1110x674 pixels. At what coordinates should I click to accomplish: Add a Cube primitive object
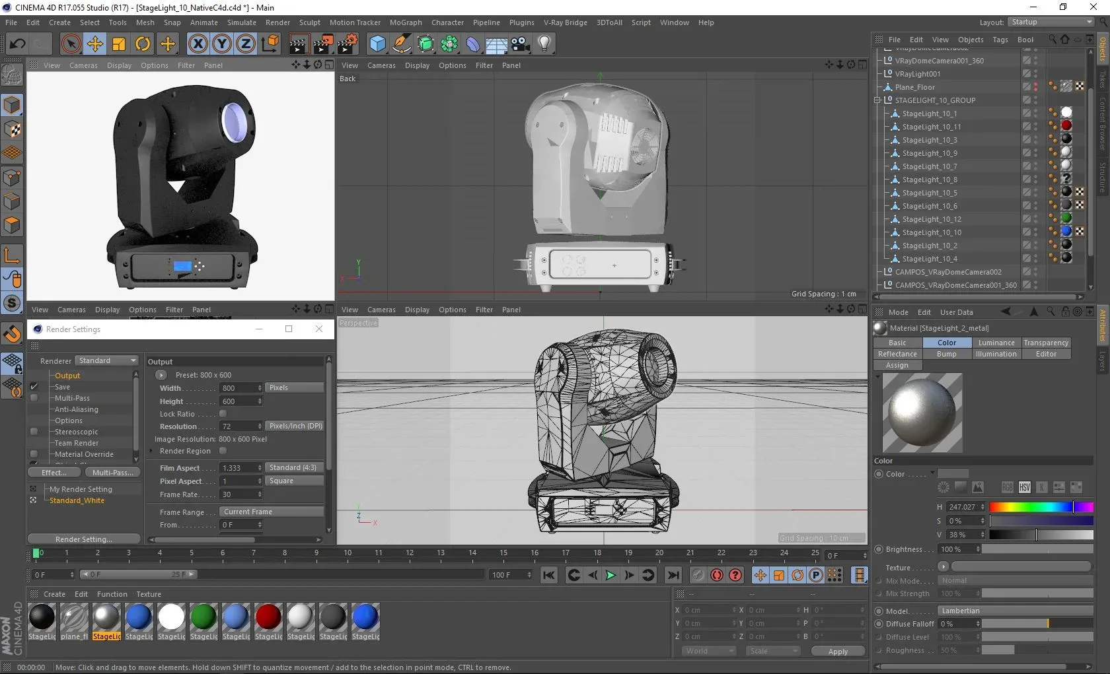[377, 44]
